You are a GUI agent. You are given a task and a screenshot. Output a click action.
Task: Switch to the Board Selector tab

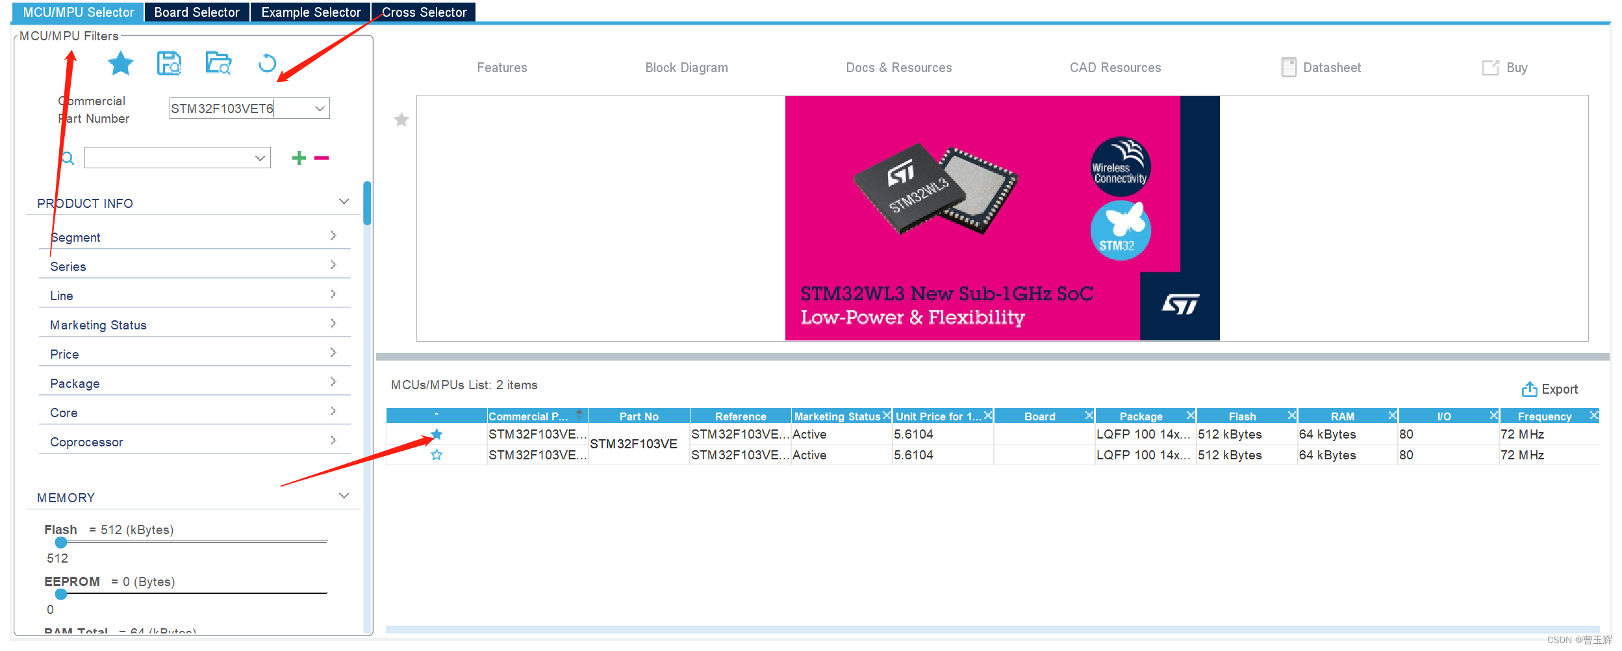197,12
